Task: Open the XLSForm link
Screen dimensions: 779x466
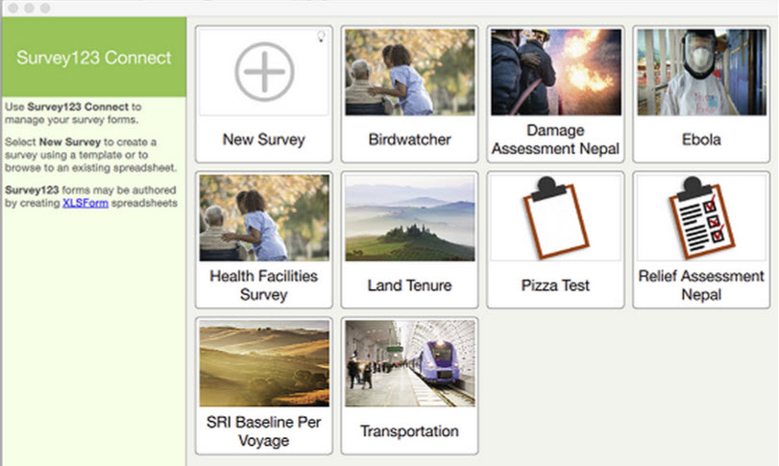Action: [85, 204]
